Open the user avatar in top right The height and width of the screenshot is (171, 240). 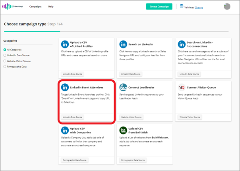(227, 7)
